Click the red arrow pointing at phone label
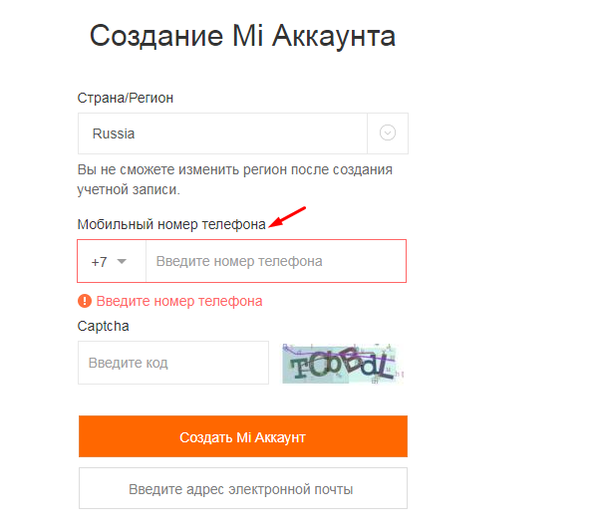The image size is (600, 530). tap(289, 217)
